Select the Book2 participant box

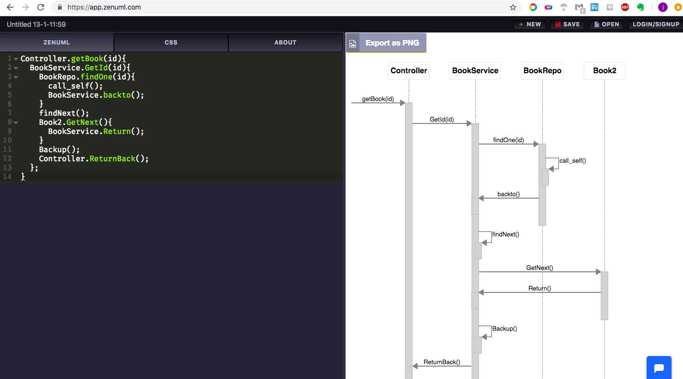pyautogui.click(x=605, y=71)
